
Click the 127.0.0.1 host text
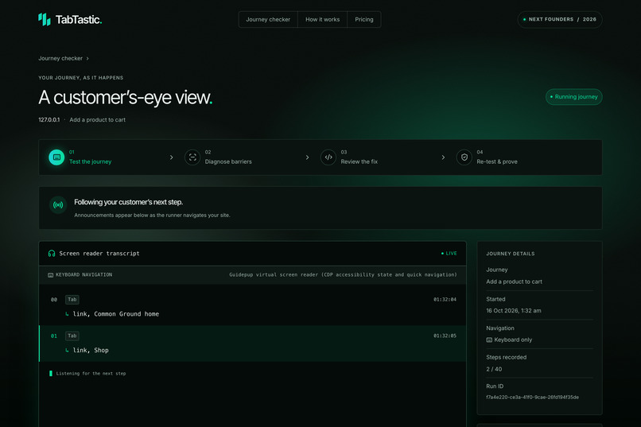click(49, 120)
